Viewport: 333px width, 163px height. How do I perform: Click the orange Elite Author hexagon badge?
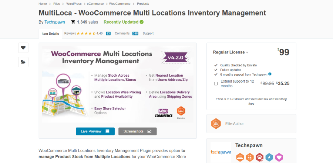click(x=216, y=124)
